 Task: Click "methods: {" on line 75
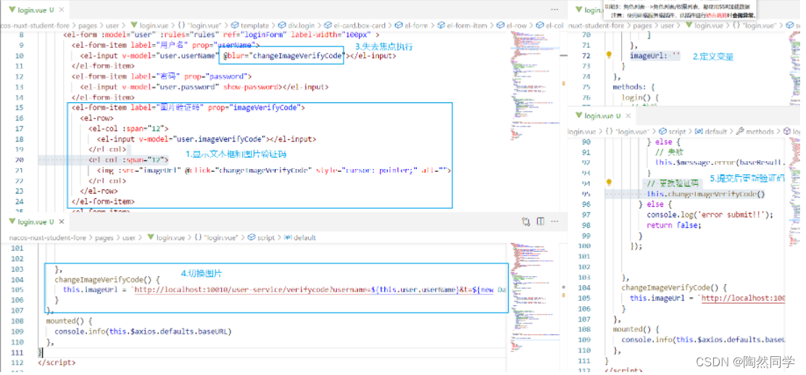tap(633, 87)
